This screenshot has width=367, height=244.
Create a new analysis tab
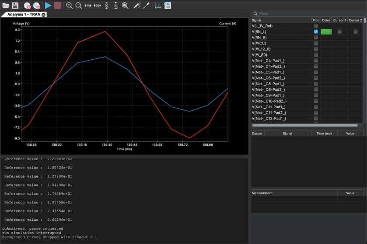pyautogui.click(x=27, y=6)
